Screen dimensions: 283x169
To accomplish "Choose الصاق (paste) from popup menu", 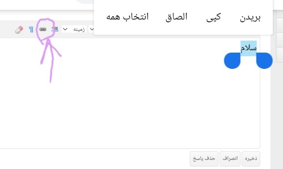I will pyautogui.click(x=177, y=17).
